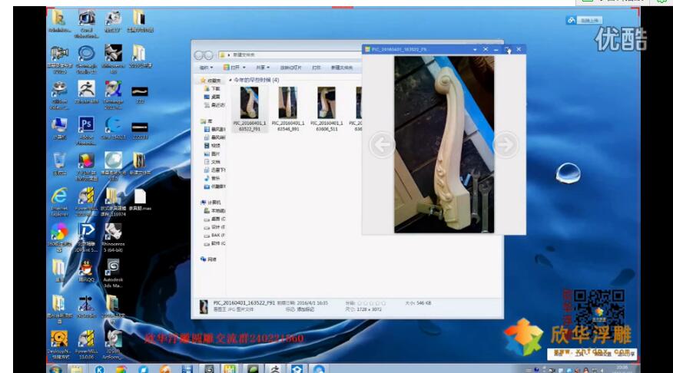Viewport: 673px width, 373px height.
Task: Launch the 360 browser colorful-ball shortcut
Action: [60, 237]
